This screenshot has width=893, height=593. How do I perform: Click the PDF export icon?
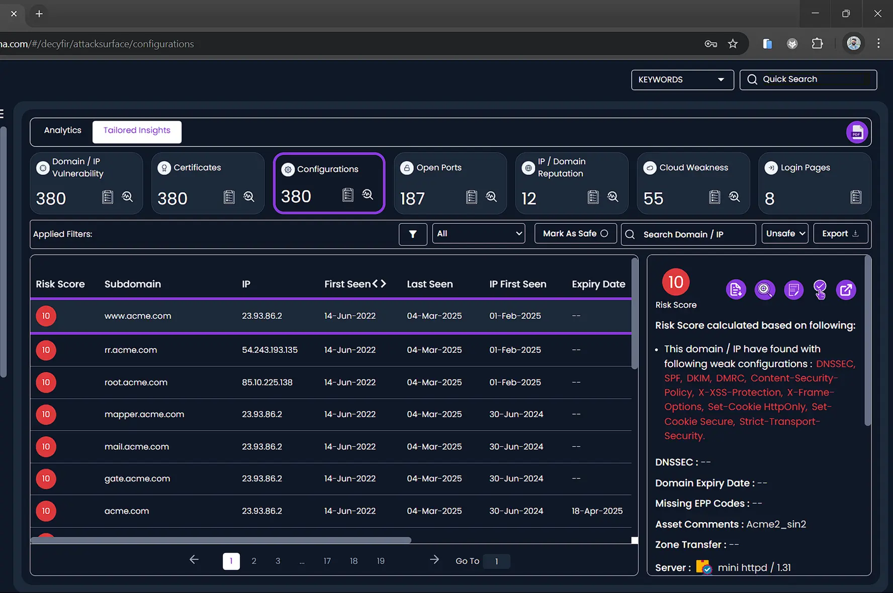pos(857,132)
